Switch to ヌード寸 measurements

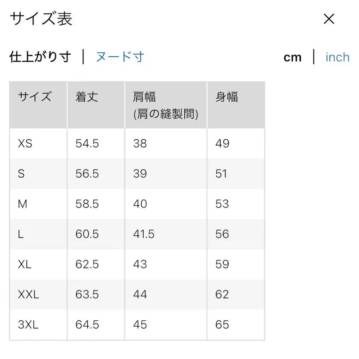[119, 57]
